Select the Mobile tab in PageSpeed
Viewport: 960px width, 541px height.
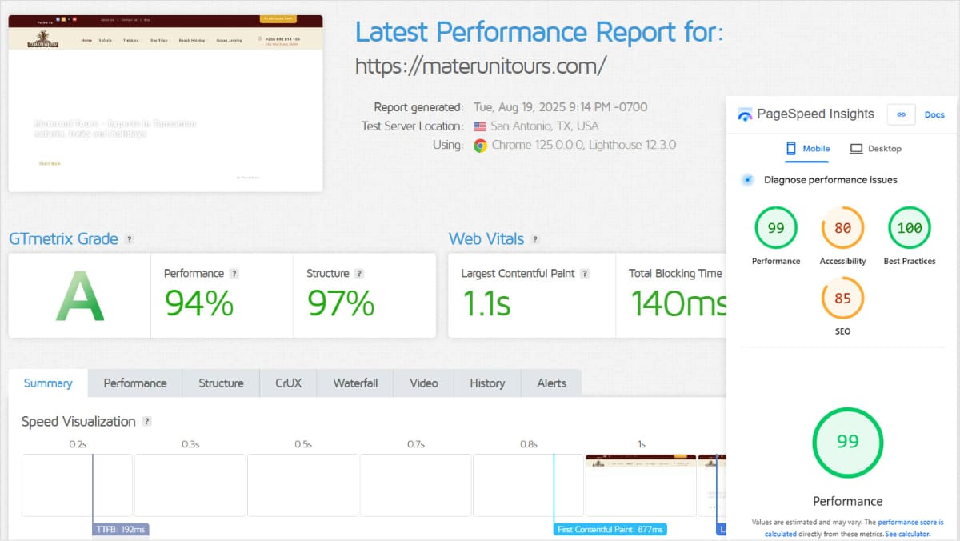(x=808, y=149)
